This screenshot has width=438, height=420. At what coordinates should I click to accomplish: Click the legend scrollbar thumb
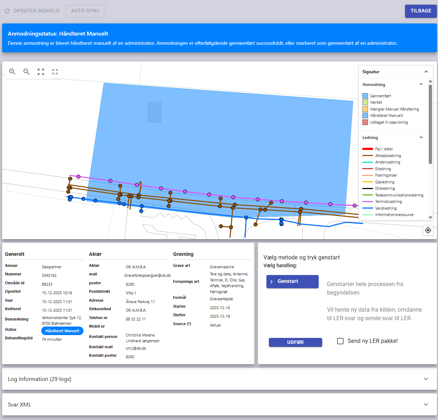tap(430, 124)
